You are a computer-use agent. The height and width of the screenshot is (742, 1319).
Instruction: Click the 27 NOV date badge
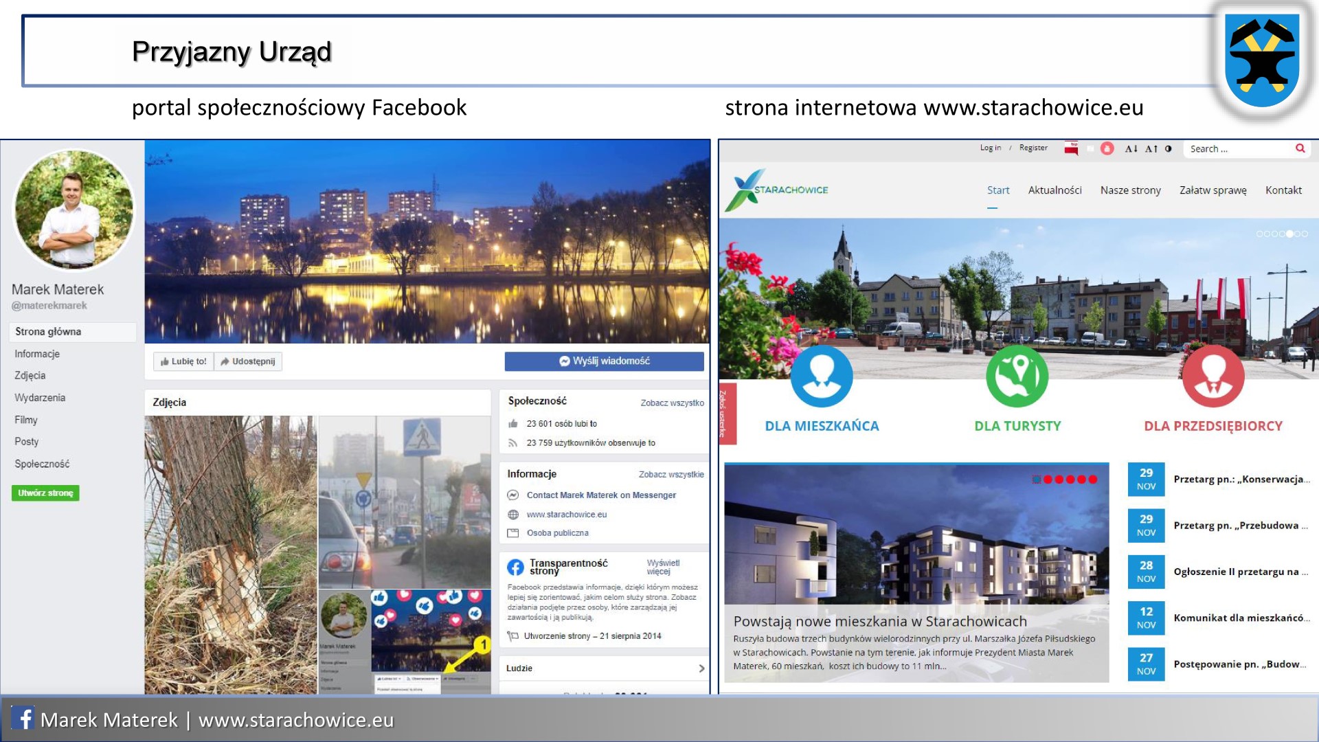pyautogui.click(x=1146, y=664)
